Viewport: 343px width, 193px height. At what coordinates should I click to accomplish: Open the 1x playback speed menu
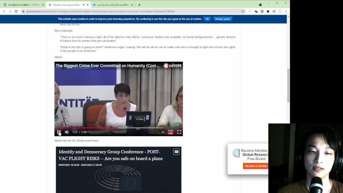(163, 132)
